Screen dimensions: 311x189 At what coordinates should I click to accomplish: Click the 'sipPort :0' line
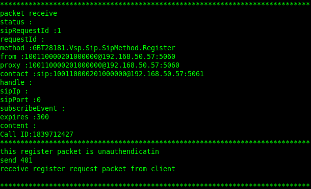(x=20, y=100)
